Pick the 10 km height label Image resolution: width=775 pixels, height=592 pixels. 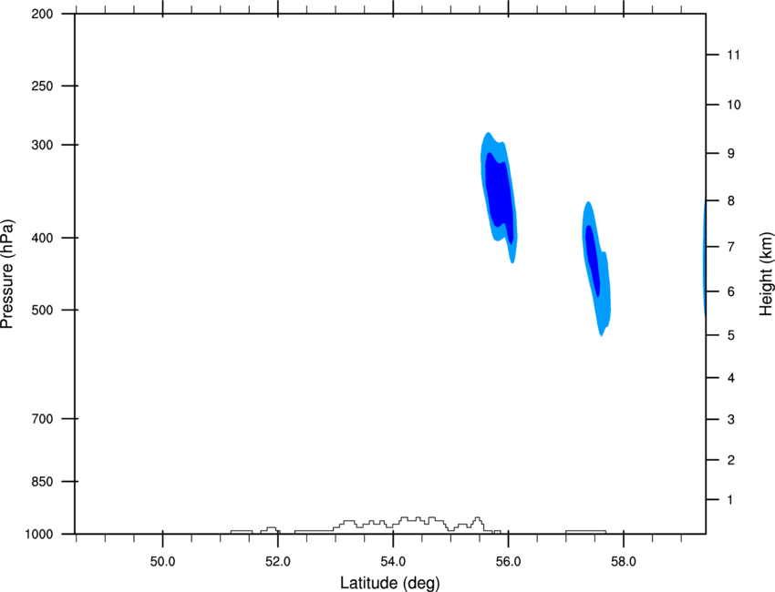[x=734, y=105]
